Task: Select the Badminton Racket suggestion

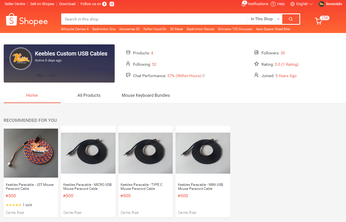Action: (x=201, y=29)
